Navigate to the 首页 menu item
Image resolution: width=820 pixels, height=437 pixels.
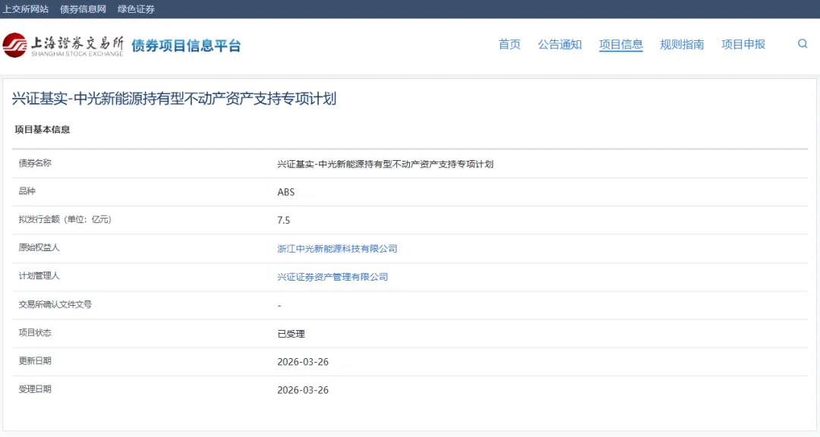509,45
